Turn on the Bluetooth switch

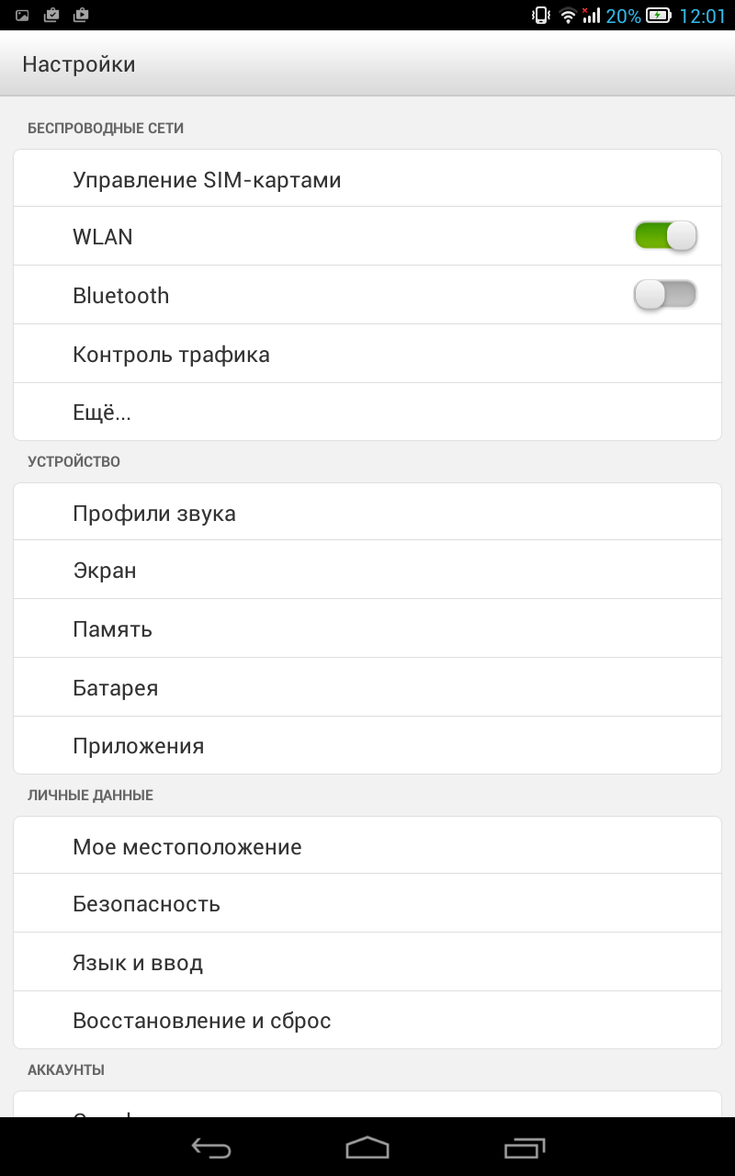tap(665, 295)
